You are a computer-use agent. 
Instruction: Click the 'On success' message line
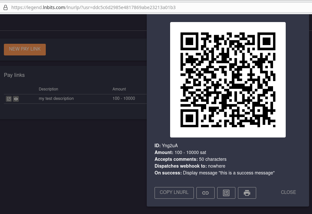pyautogui.click(x=215, y=173)
